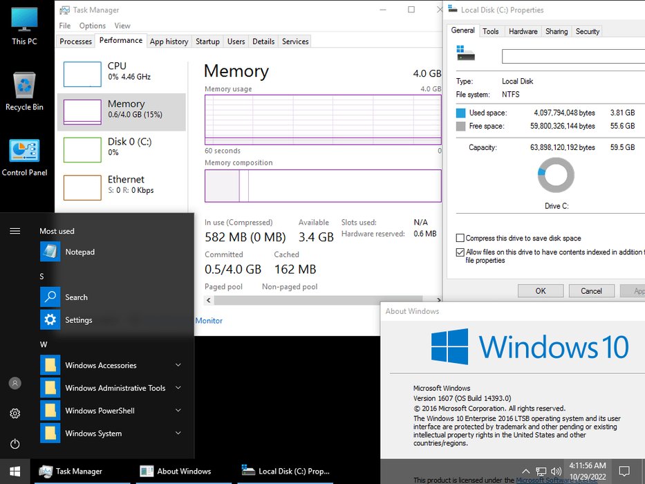Open the Action Center notification icon
This screenshot has width=645, height=484.
pos(624,472)
